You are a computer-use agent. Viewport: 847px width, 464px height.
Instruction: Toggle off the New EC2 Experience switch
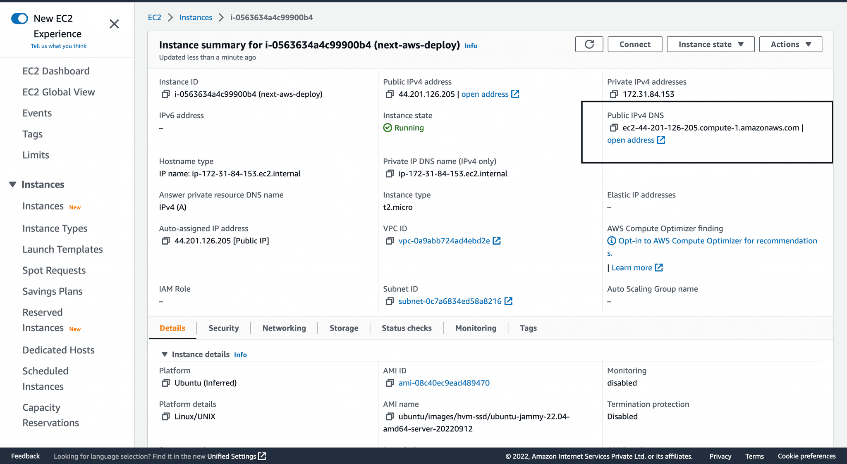coord(19,18)
